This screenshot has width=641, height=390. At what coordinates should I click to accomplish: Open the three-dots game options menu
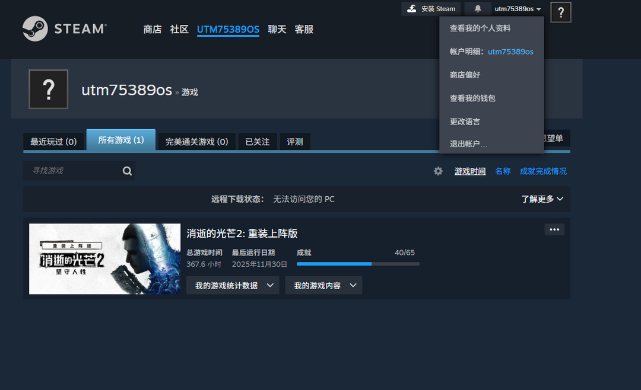(554, 230)
